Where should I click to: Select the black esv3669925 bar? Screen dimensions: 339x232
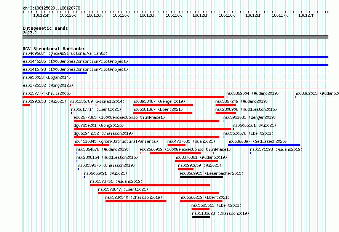click(x=201, y=177)
